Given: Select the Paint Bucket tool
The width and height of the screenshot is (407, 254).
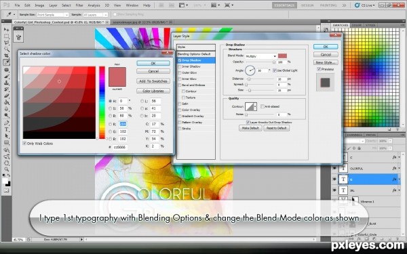Looking at the screenshot, I should [x=6, y=102].
